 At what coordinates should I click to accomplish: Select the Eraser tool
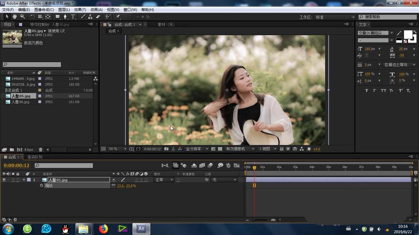click(98, 17)
